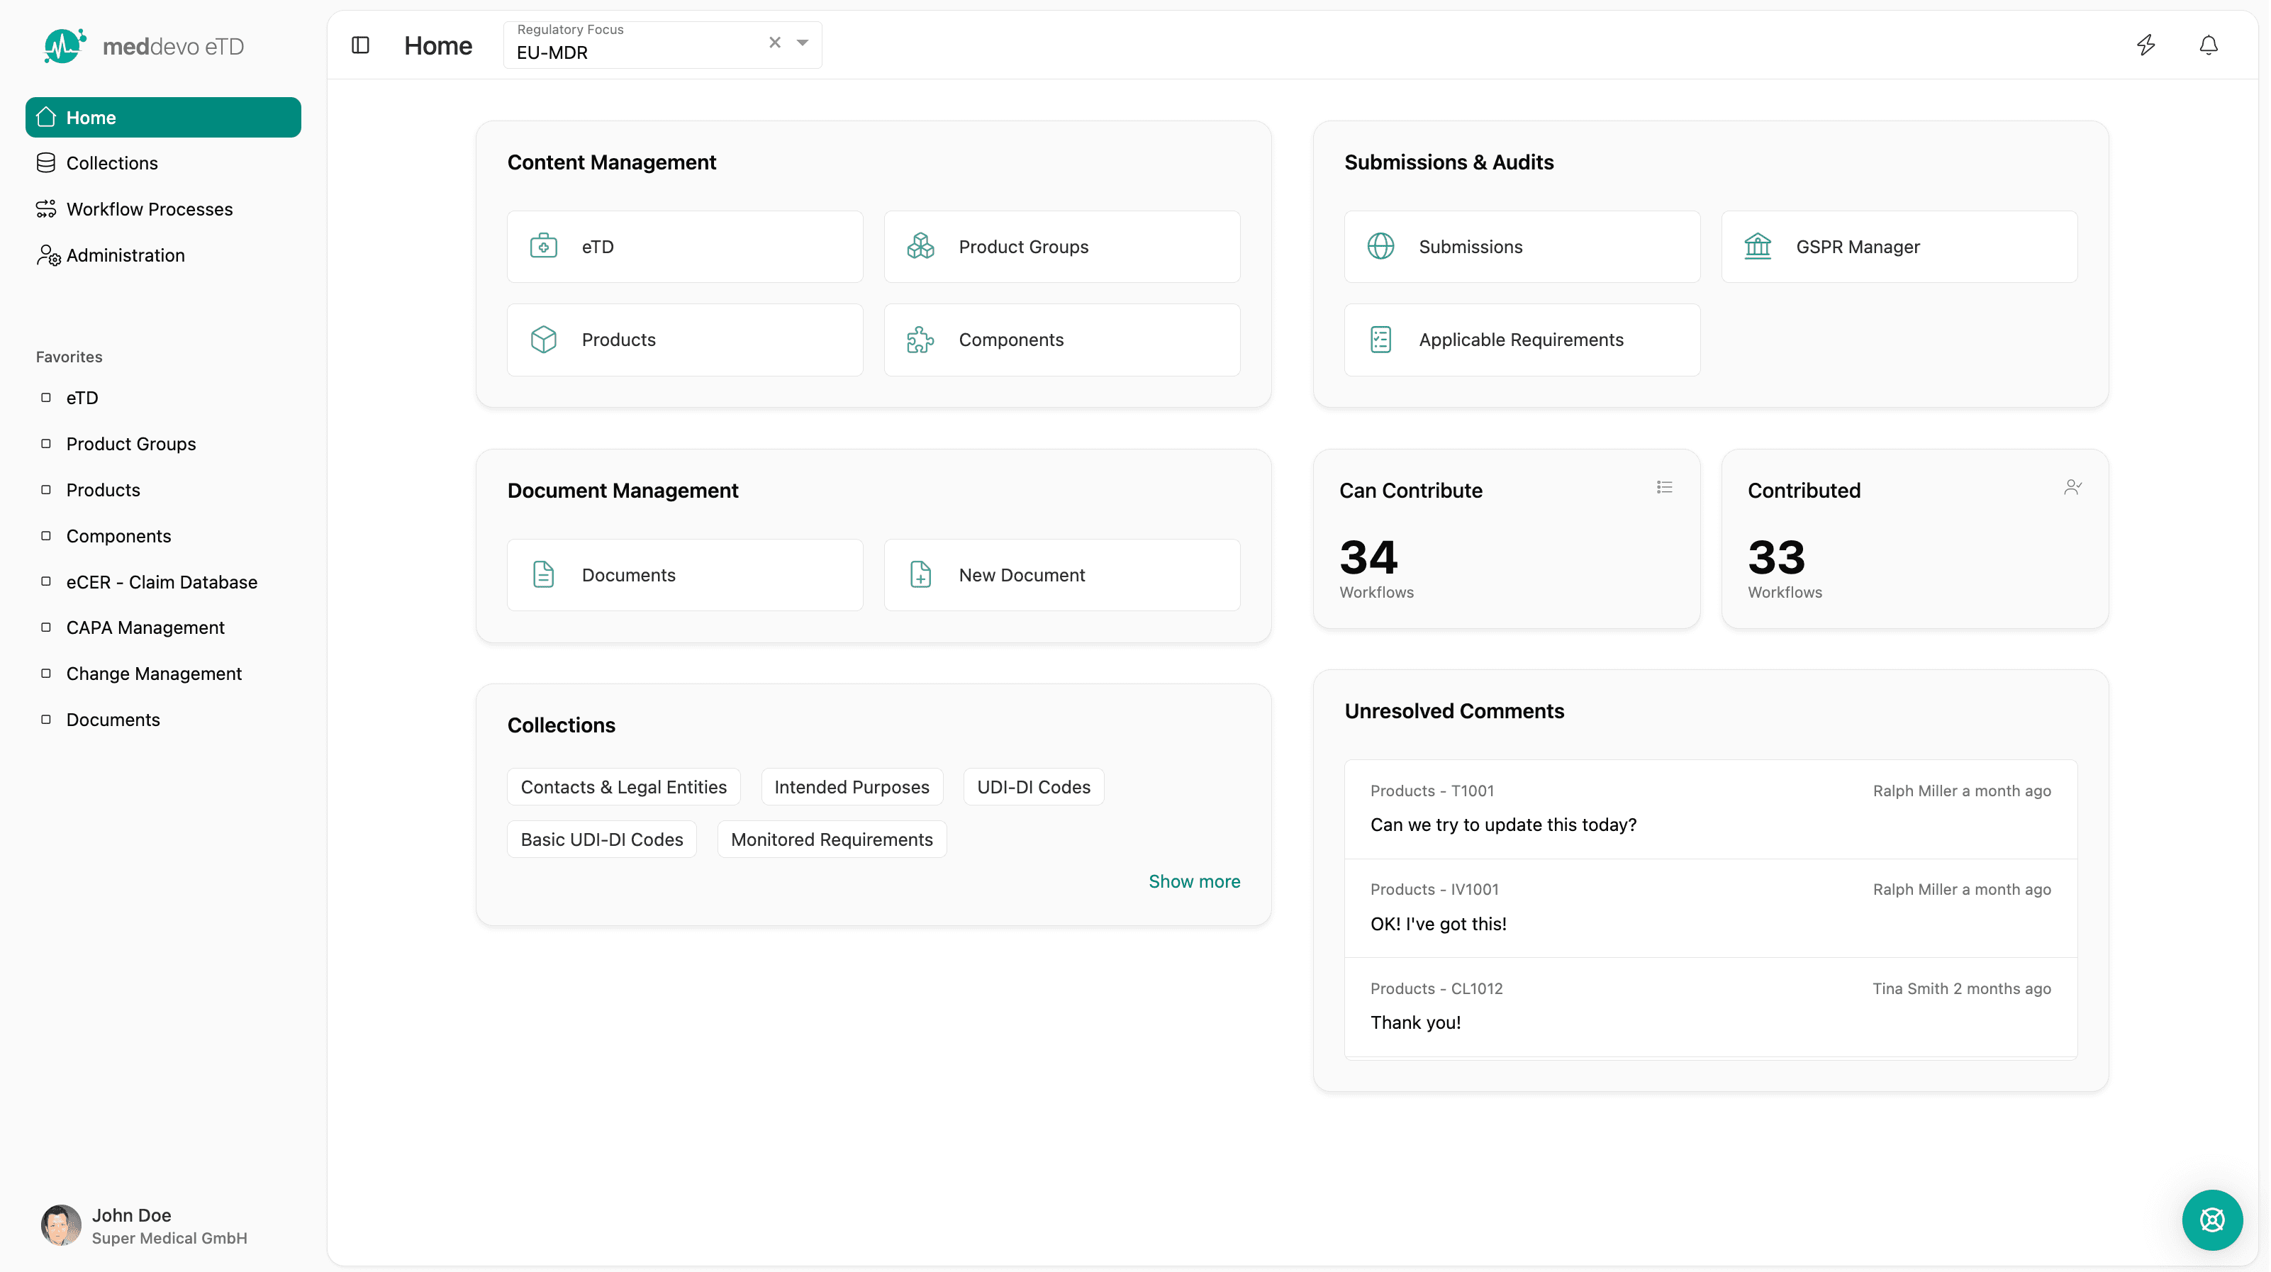Expand the Regulatory Focus dropdown
Viewport: 2271px width, 1272px height.
(801, 41)
